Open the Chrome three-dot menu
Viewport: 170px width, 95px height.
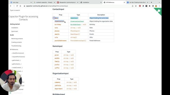coord(159,6)
